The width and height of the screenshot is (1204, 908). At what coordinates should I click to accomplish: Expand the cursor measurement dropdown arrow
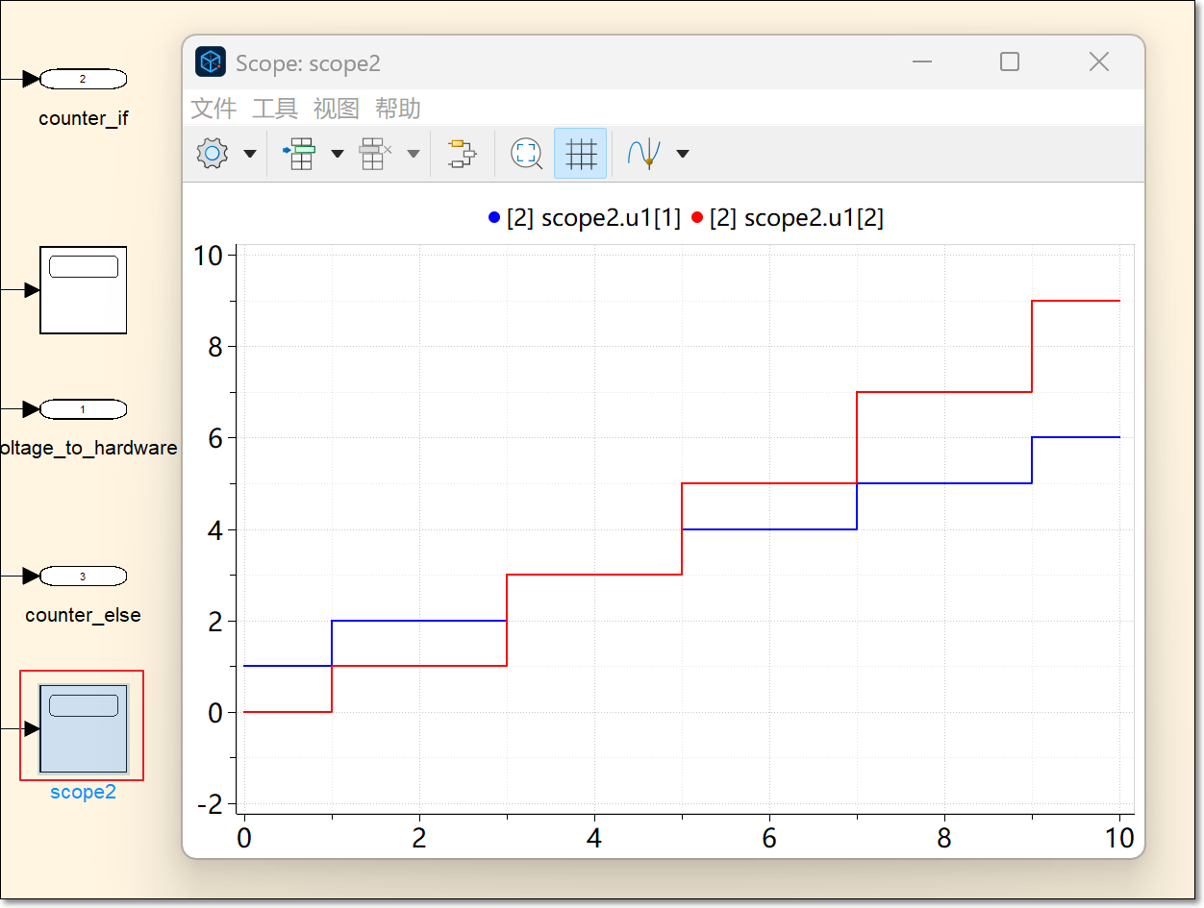pos(683,154)
